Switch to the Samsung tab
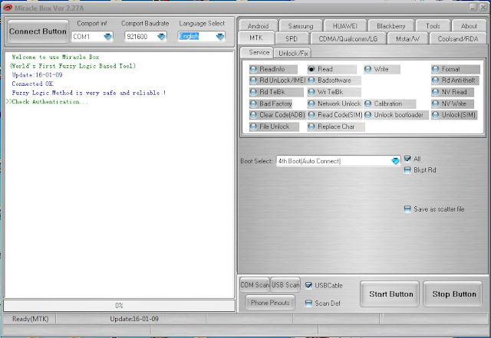This screenshot has width=491, height=338. pos(301,26)
